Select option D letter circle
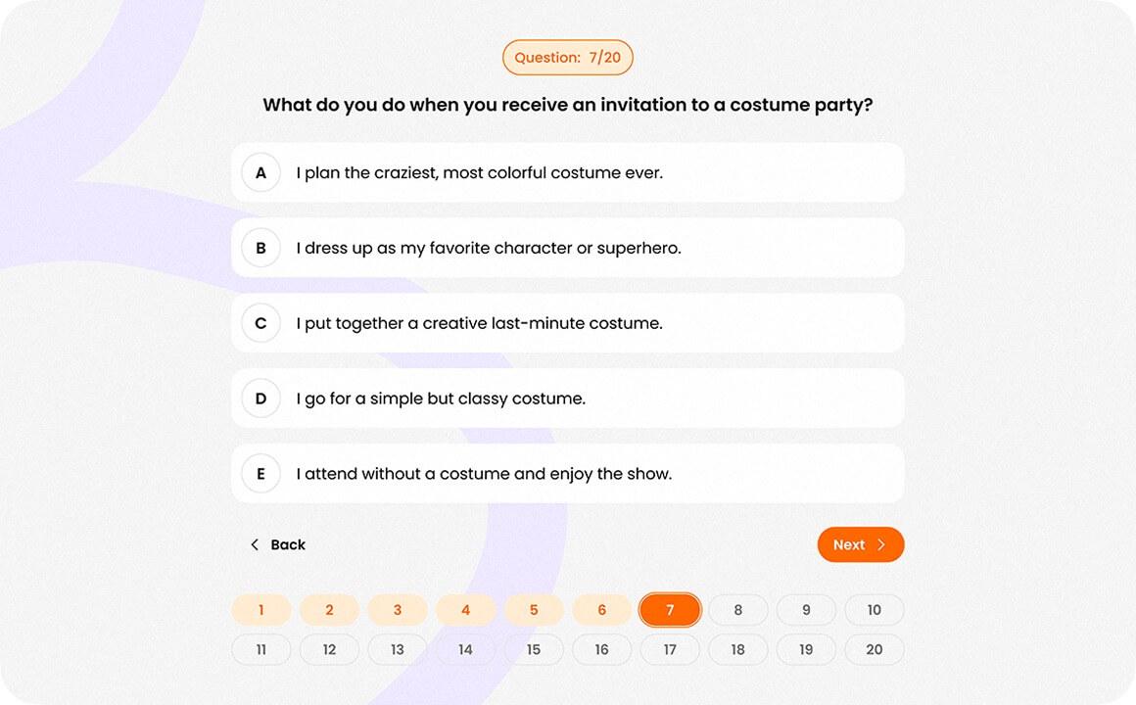This screenshot has width=1136, height=705. 260,399
